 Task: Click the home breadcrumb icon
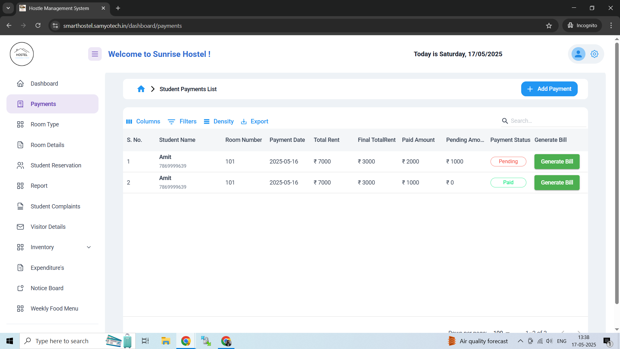pyautogui.click(x=141, y=89)
